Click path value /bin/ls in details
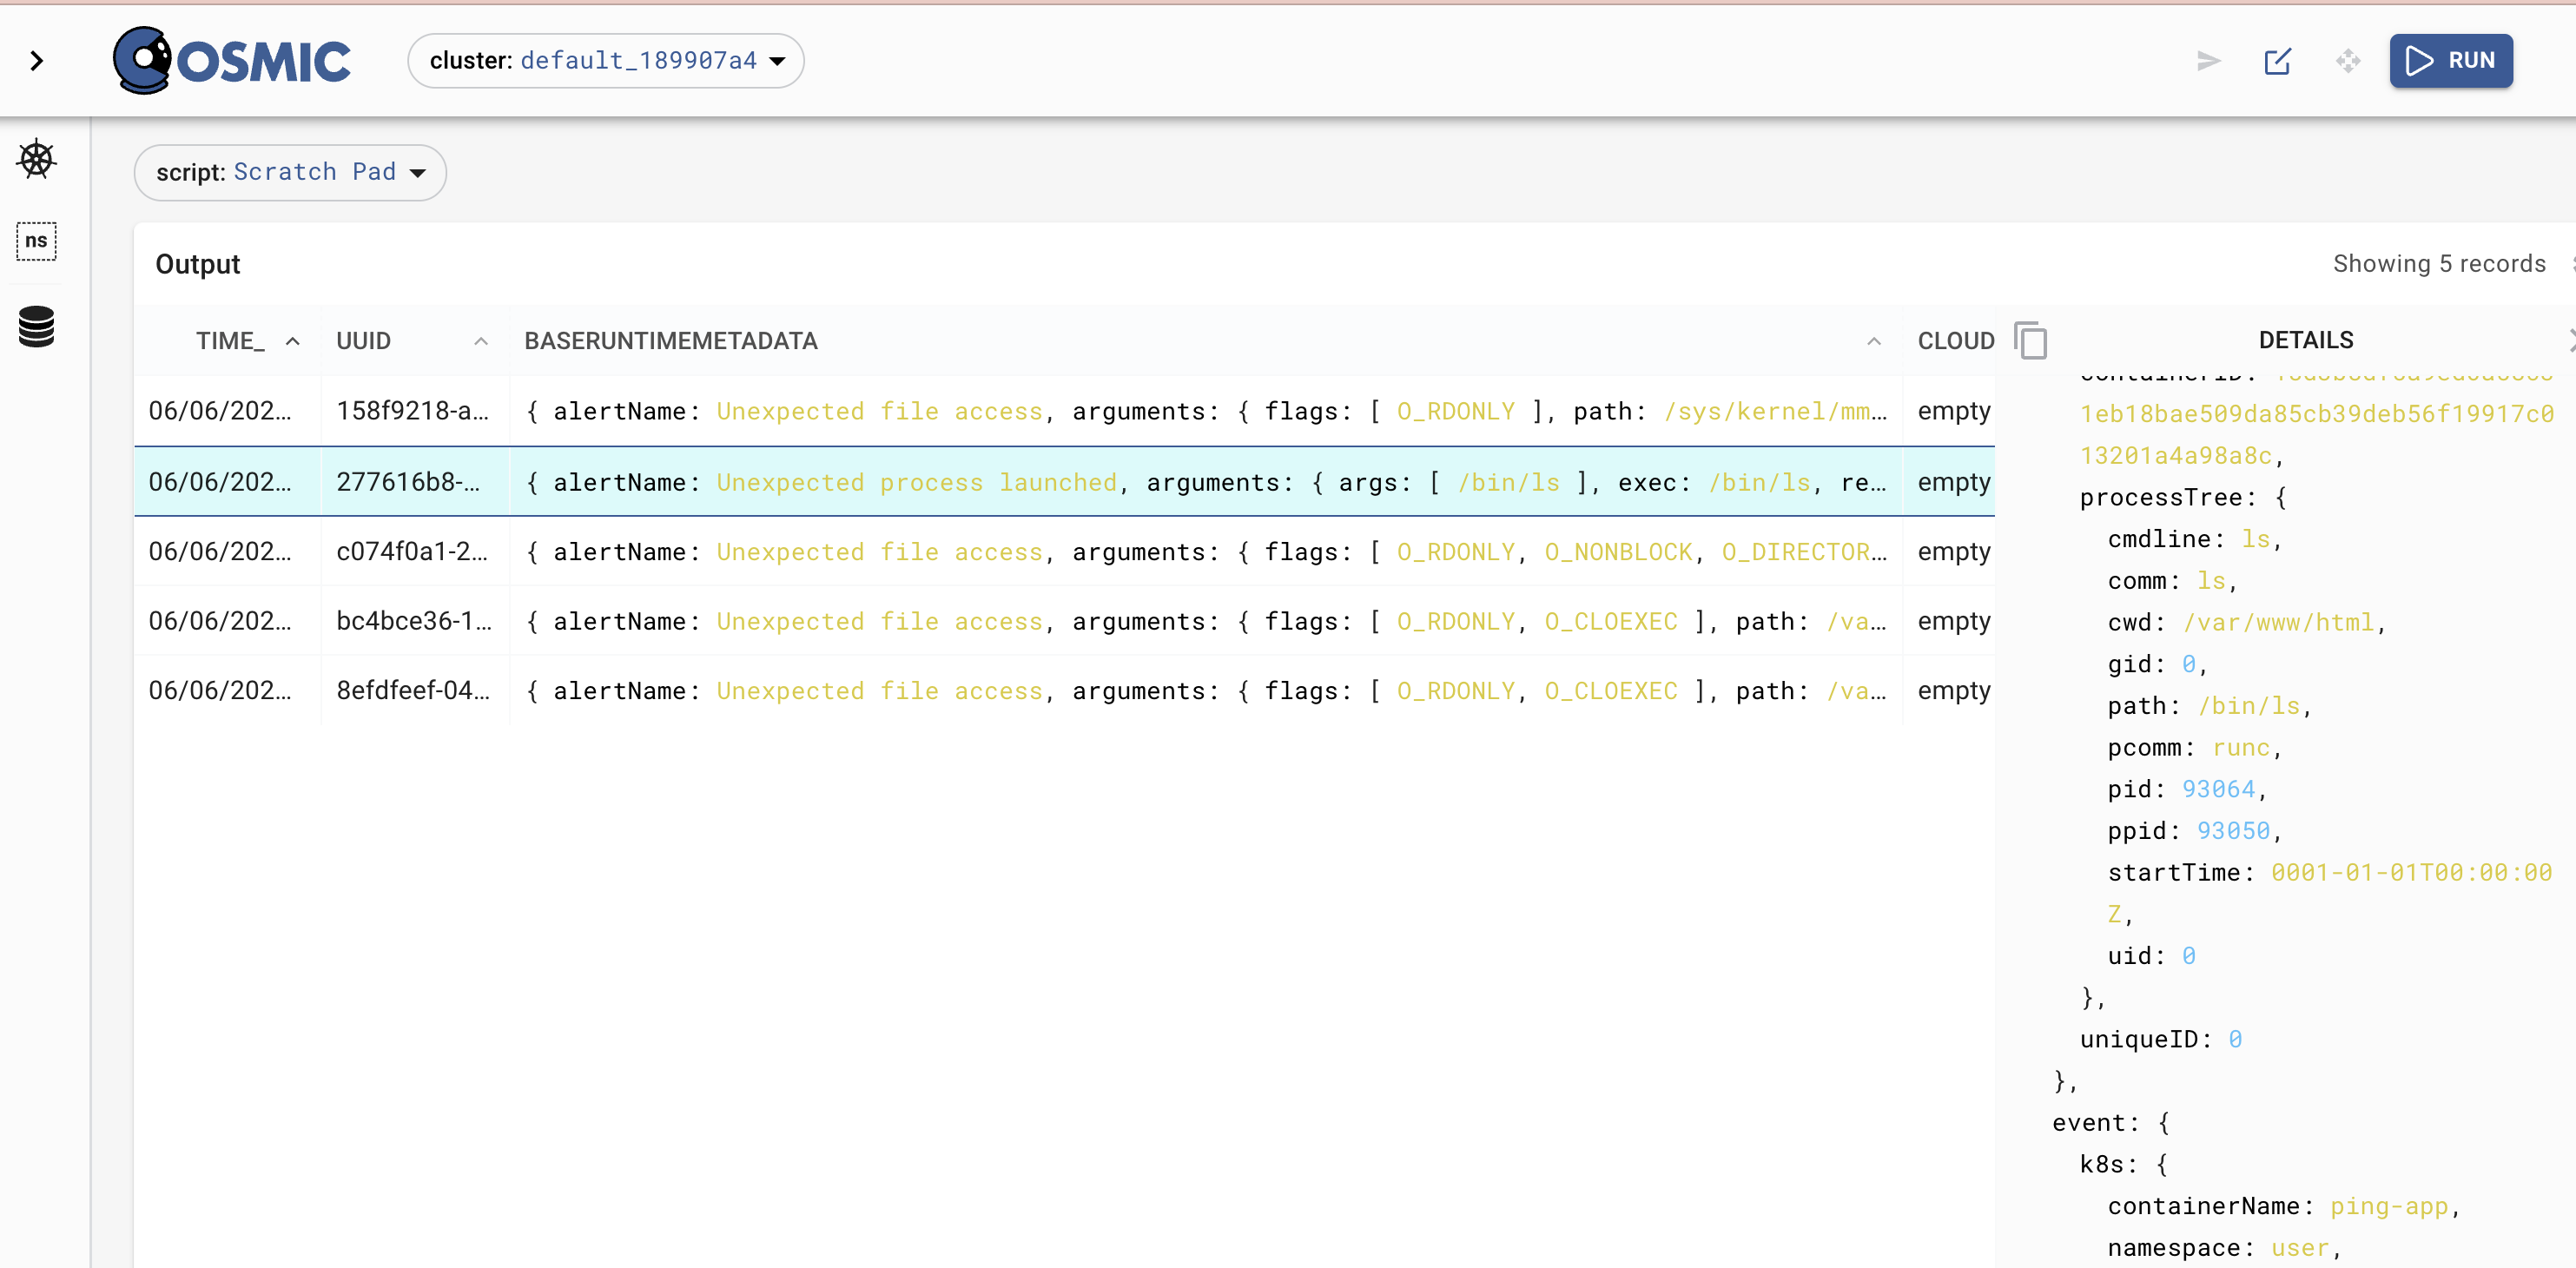Image resolution: width=2576 pixels, height=1268 pixels. click(x=2248, y=706)
